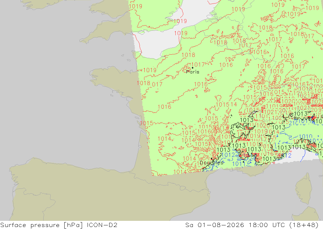The image size is (323, 237).
Task: Click the 'Sa 01-08-2026 18:00 UTC (18+48)' timestamp
Action: point(252,225)
